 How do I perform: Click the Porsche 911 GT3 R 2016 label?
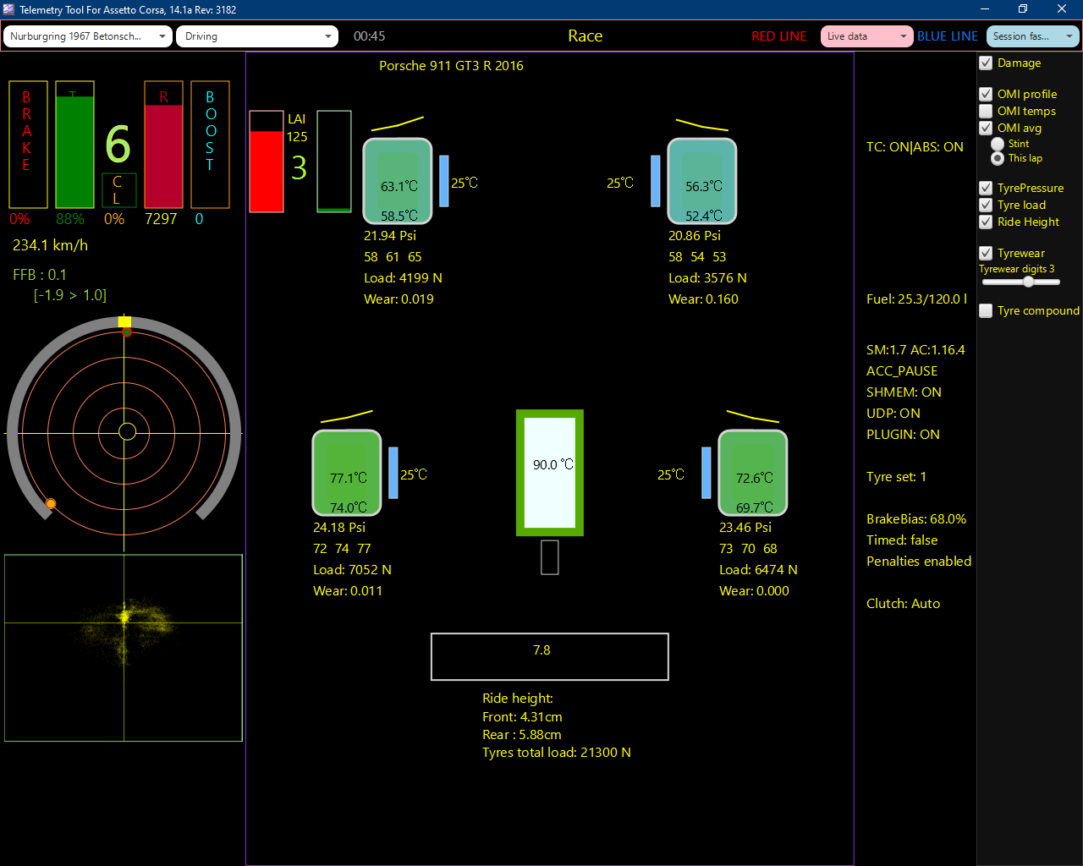click(451, 66)
